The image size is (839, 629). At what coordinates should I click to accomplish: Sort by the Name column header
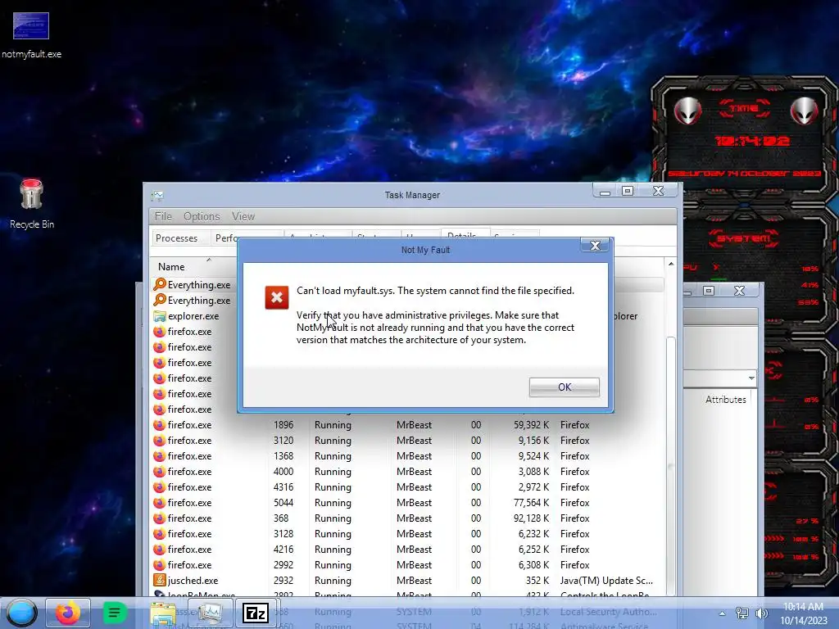point(170,266)
